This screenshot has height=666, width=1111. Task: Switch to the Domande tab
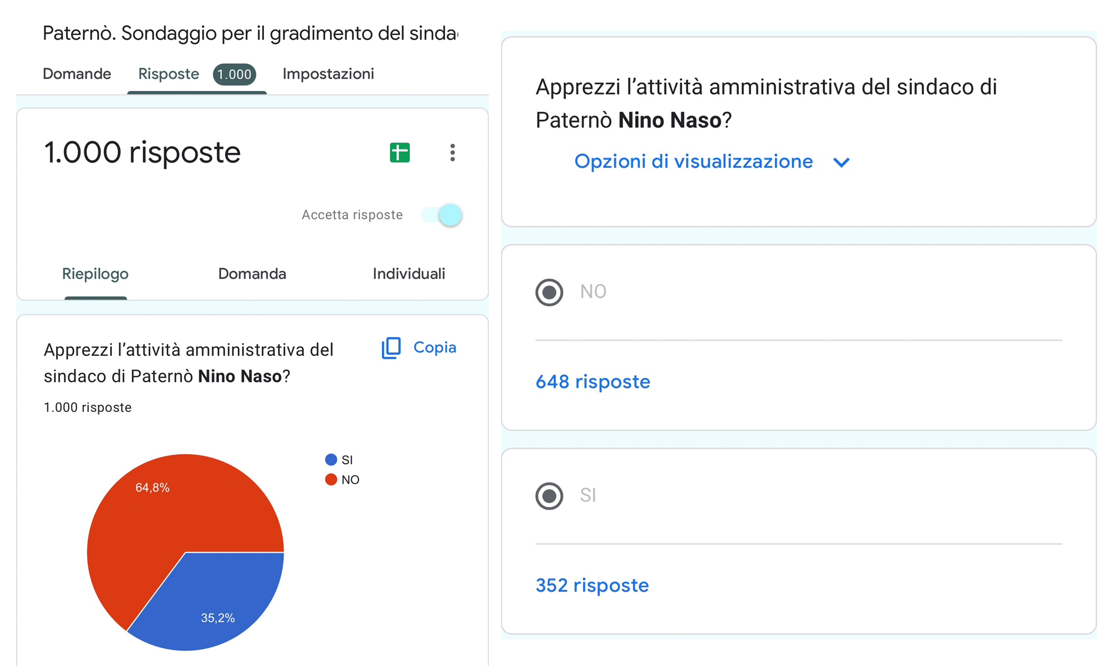77,74
